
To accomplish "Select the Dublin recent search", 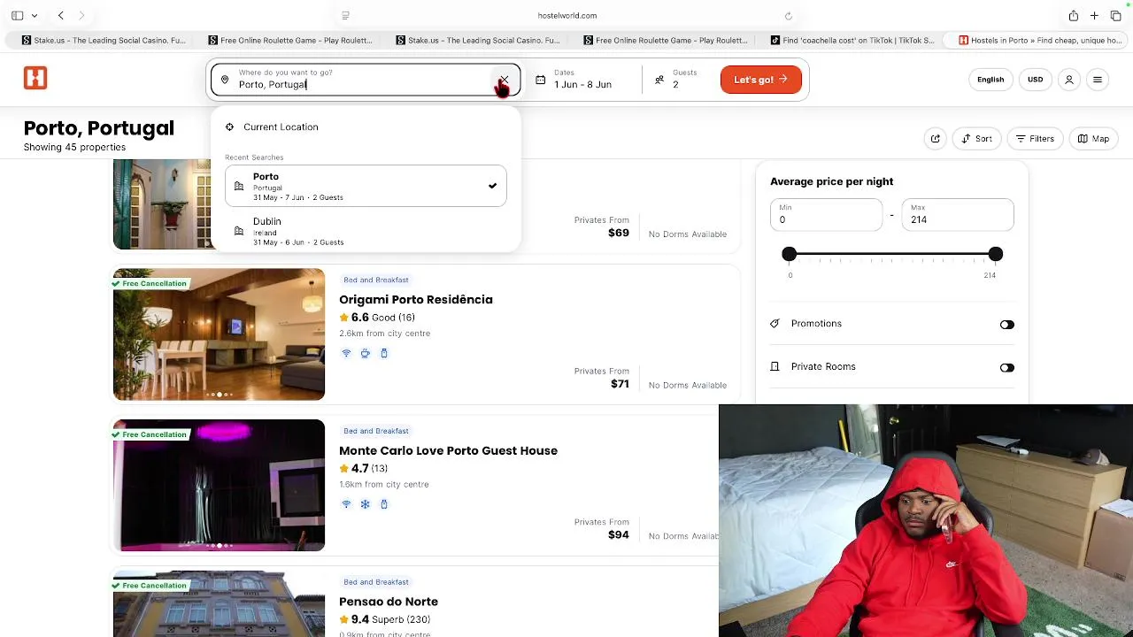I will click(366, 230).
